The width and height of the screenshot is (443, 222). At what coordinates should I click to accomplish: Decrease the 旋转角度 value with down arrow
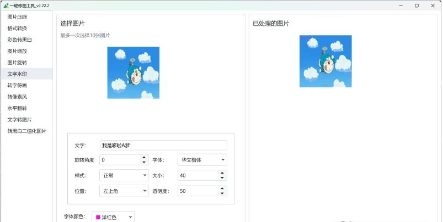(x=144, y=162)
